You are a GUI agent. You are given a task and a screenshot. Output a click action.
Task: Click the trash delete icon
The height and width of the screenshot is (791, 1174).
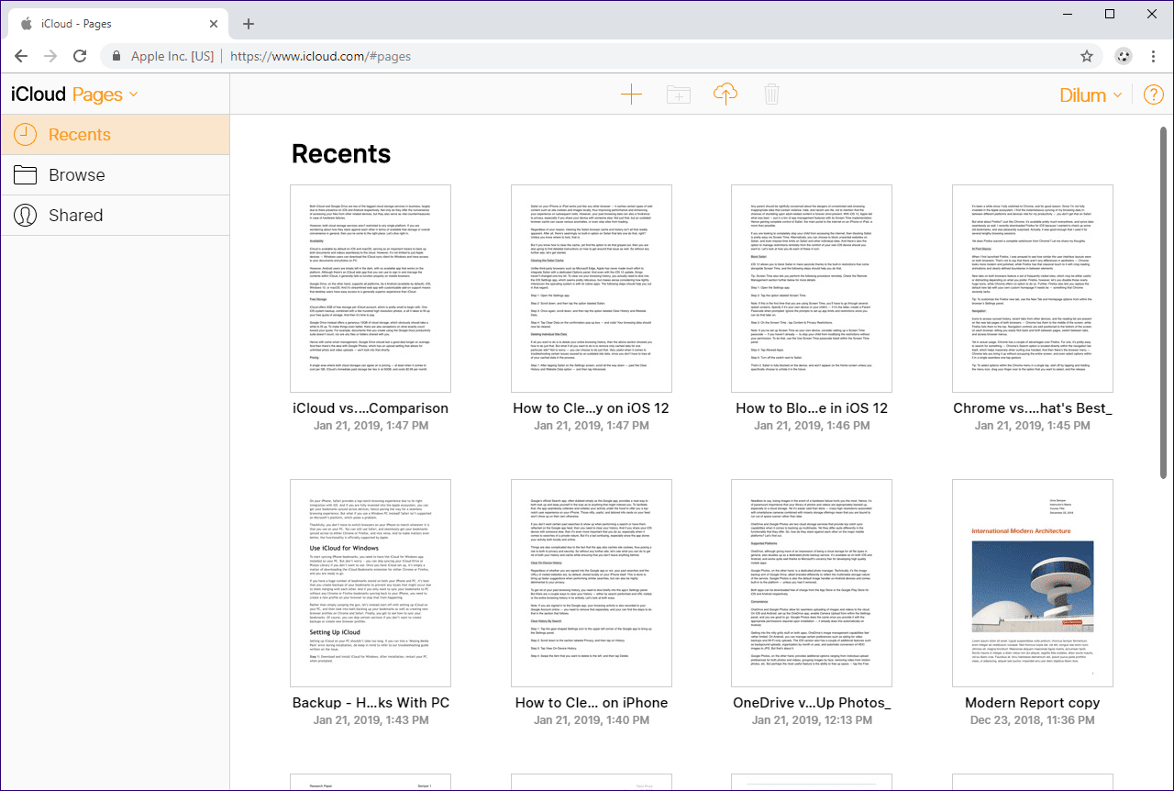[771, 94]
